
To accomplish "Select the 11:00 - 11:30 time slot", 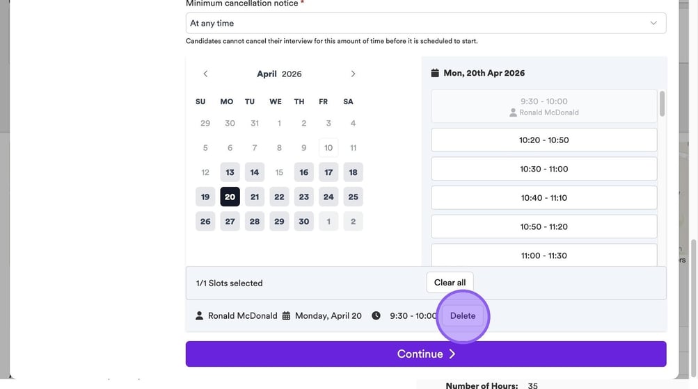I will click(544, 255).
